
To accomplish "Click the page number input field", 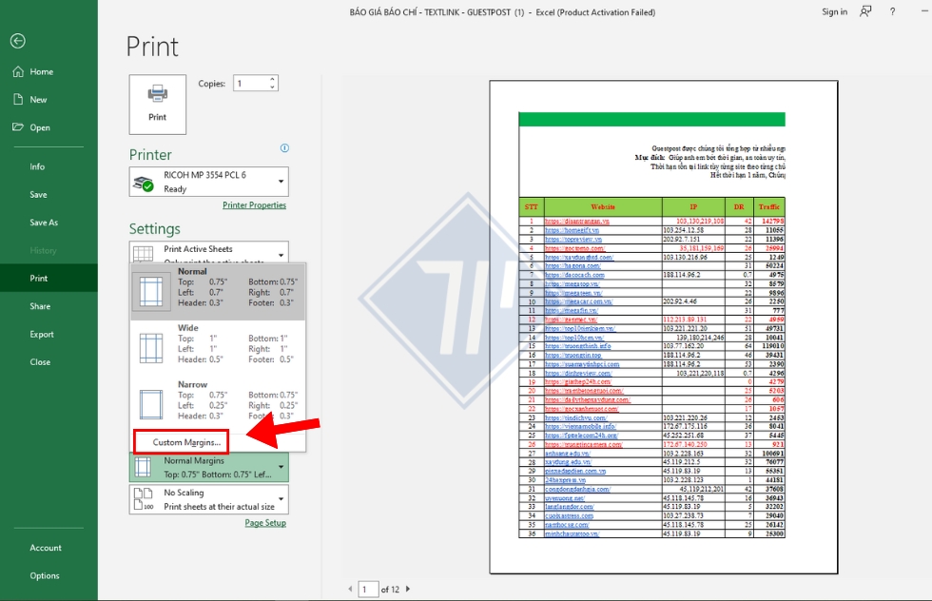I will tap(368, 589).
